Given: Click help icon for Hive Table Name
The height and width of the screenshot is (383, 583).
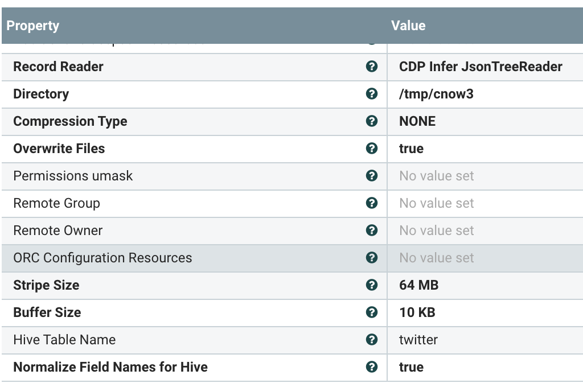Looking at the screenshot, I should (x=372, y=340).
